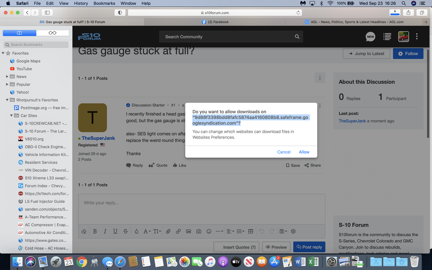
Task: Click the Search Bookmarks field in the sidebar
Action: tap(36, 45)
